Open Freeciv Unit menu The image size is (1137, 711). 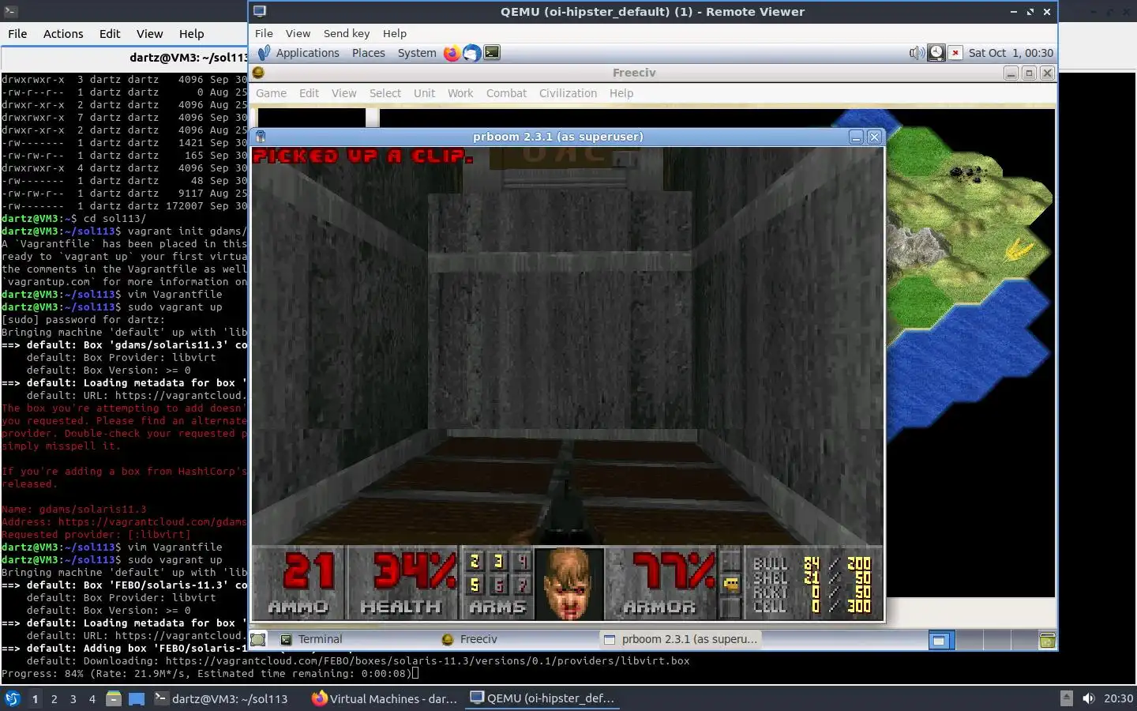point(424,93)
